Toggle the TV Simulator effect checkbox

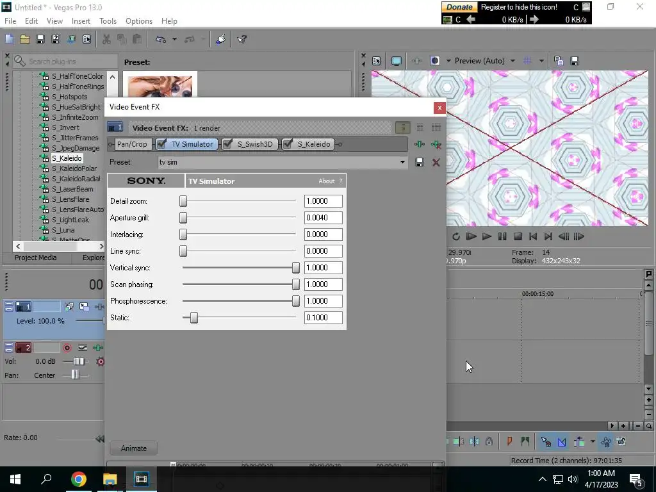point(161,144)
